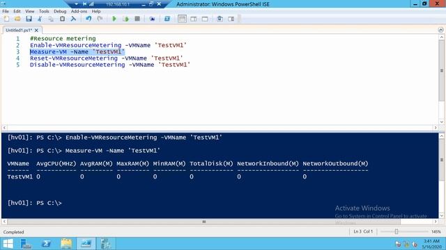The height and width of the screenshot is (250, 446).
Task: Click the Clear Console Pane icon
Action: [73, 19]
